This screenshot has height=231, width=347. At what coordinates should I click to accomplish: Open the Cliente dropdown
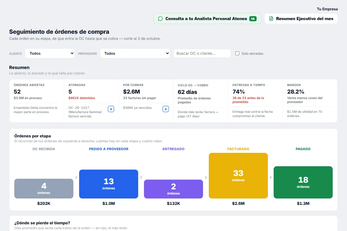click(50, 53)
